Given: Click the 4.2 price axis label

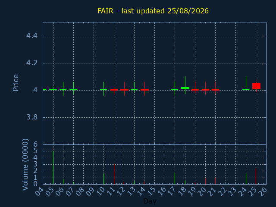Looking at the screenshot, I should click(32, 63).
